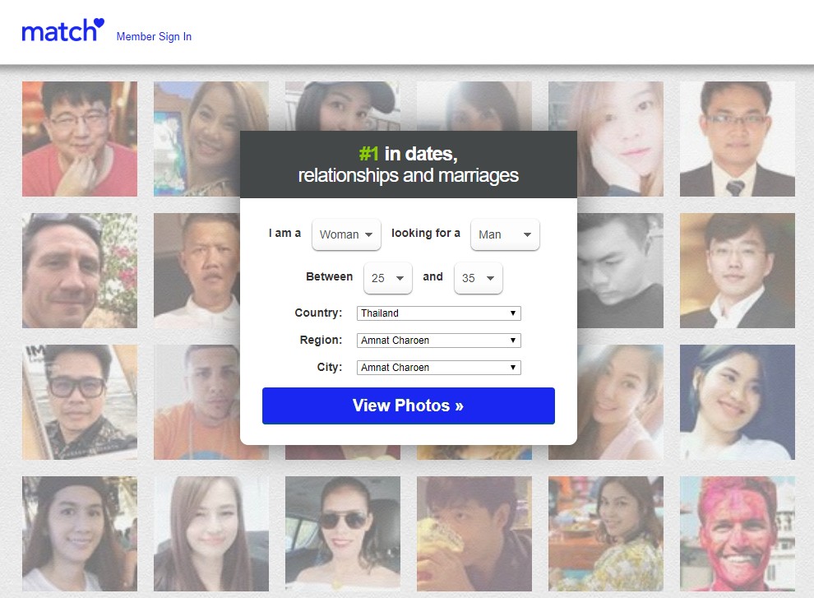Open photo of woman in floral top

point(605,533)
